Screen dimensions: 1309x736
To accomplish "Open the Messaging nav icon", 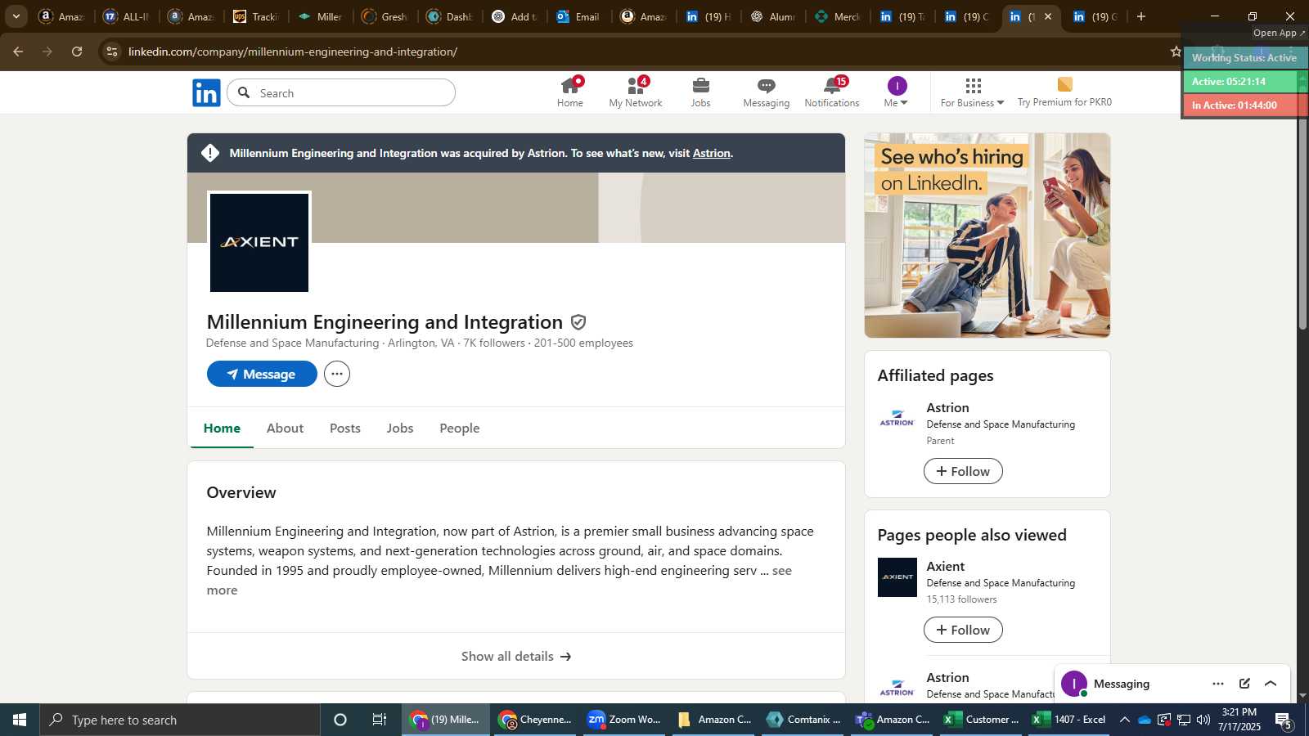I will (766, 92).
